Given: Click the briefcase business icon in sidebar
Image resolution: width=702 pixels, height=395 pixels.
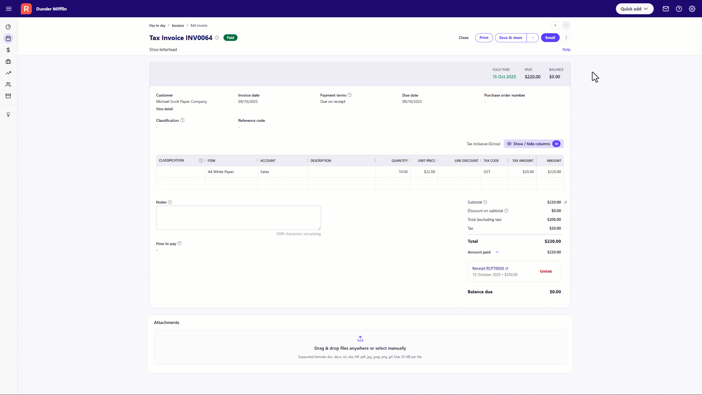Looking at the screenshot, I should pos(8,61).
